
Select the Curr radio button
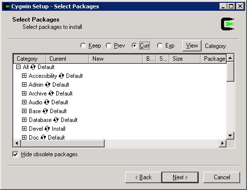[134, 46]
